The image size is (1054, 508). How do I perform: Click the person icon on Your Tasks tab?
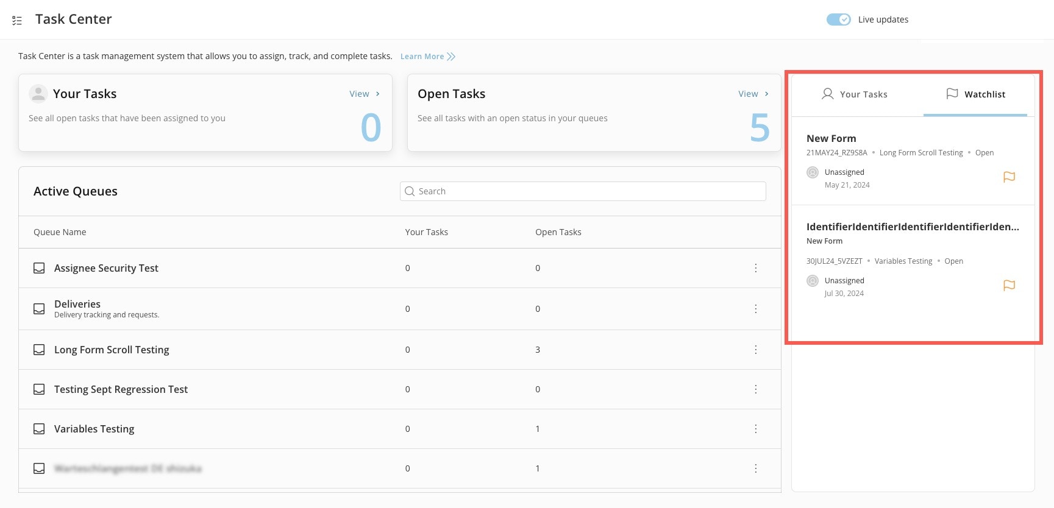[827, 94]
